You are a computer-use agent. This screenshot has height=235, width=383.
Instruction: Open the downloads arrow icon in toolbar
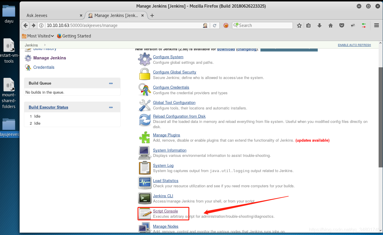[320, 25]
